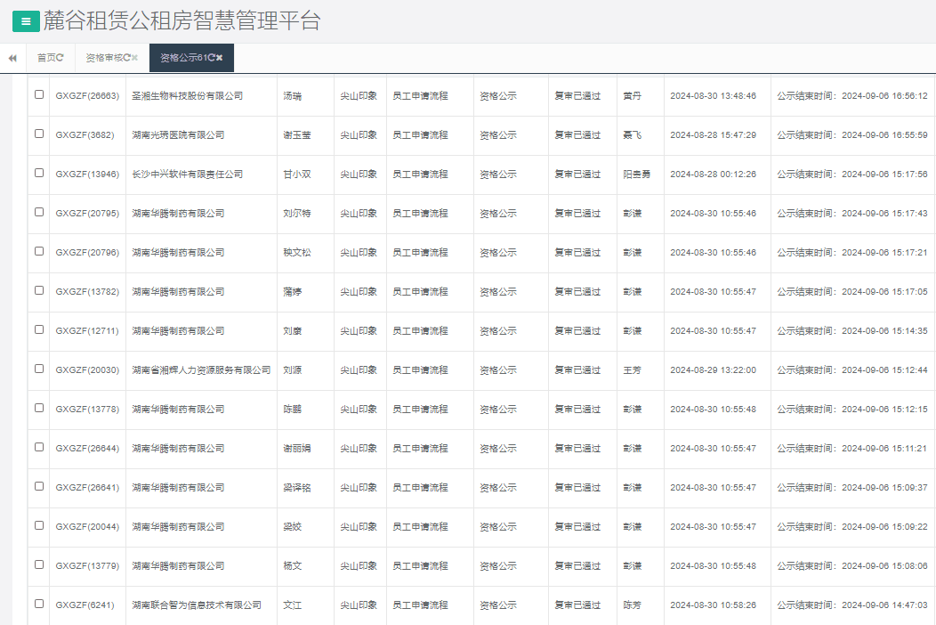Click the refresh icon on the 资格审核 tab
The image size is (936, 625).
tap(126, 56)
